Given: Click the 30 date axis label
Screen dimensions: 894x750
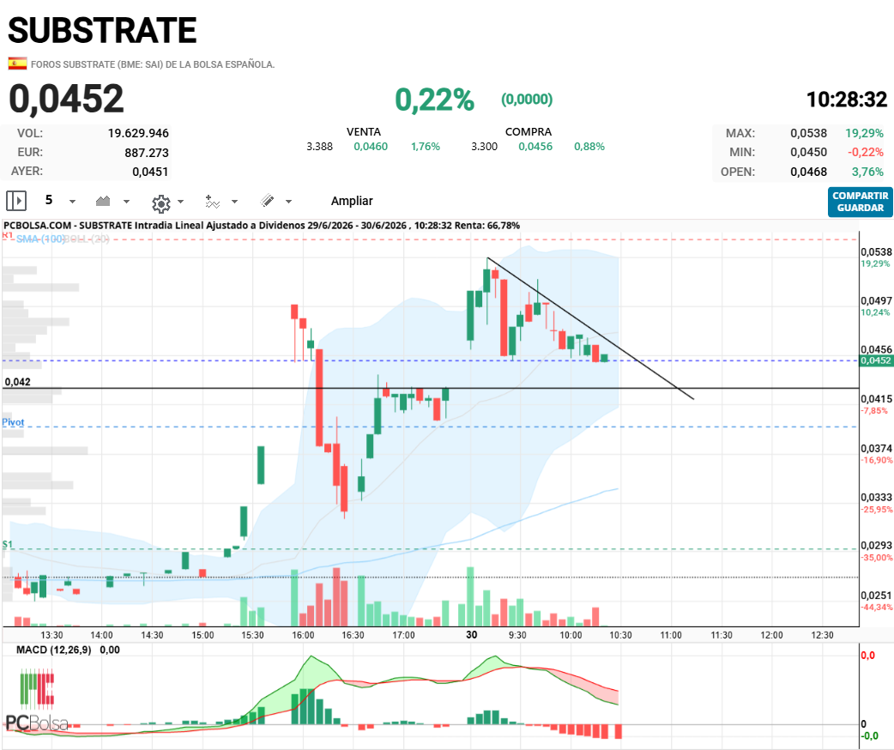Looking at the screenshot, I should (472, 635).
